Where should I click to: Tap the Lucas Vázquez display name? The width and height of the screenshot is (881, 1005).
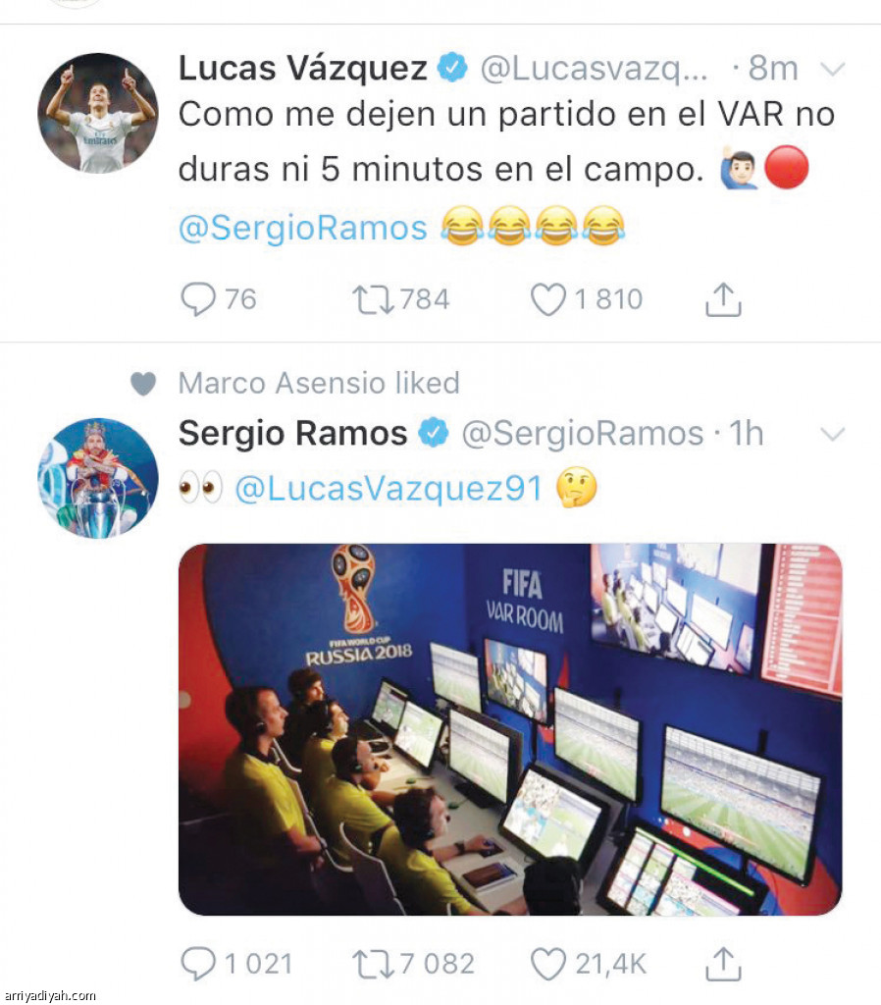(x=302, y=68)
